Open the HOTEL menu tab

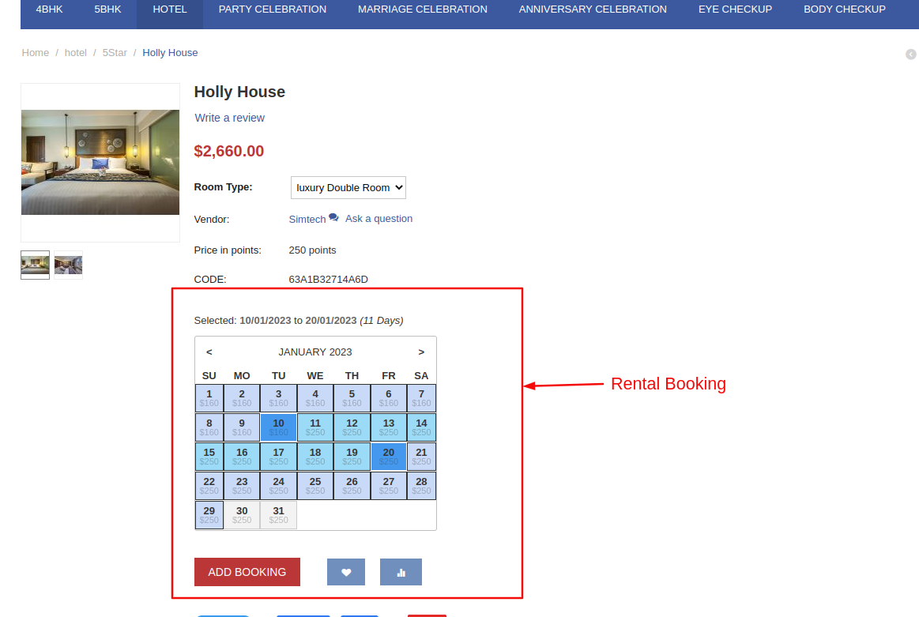pos(170,9)
